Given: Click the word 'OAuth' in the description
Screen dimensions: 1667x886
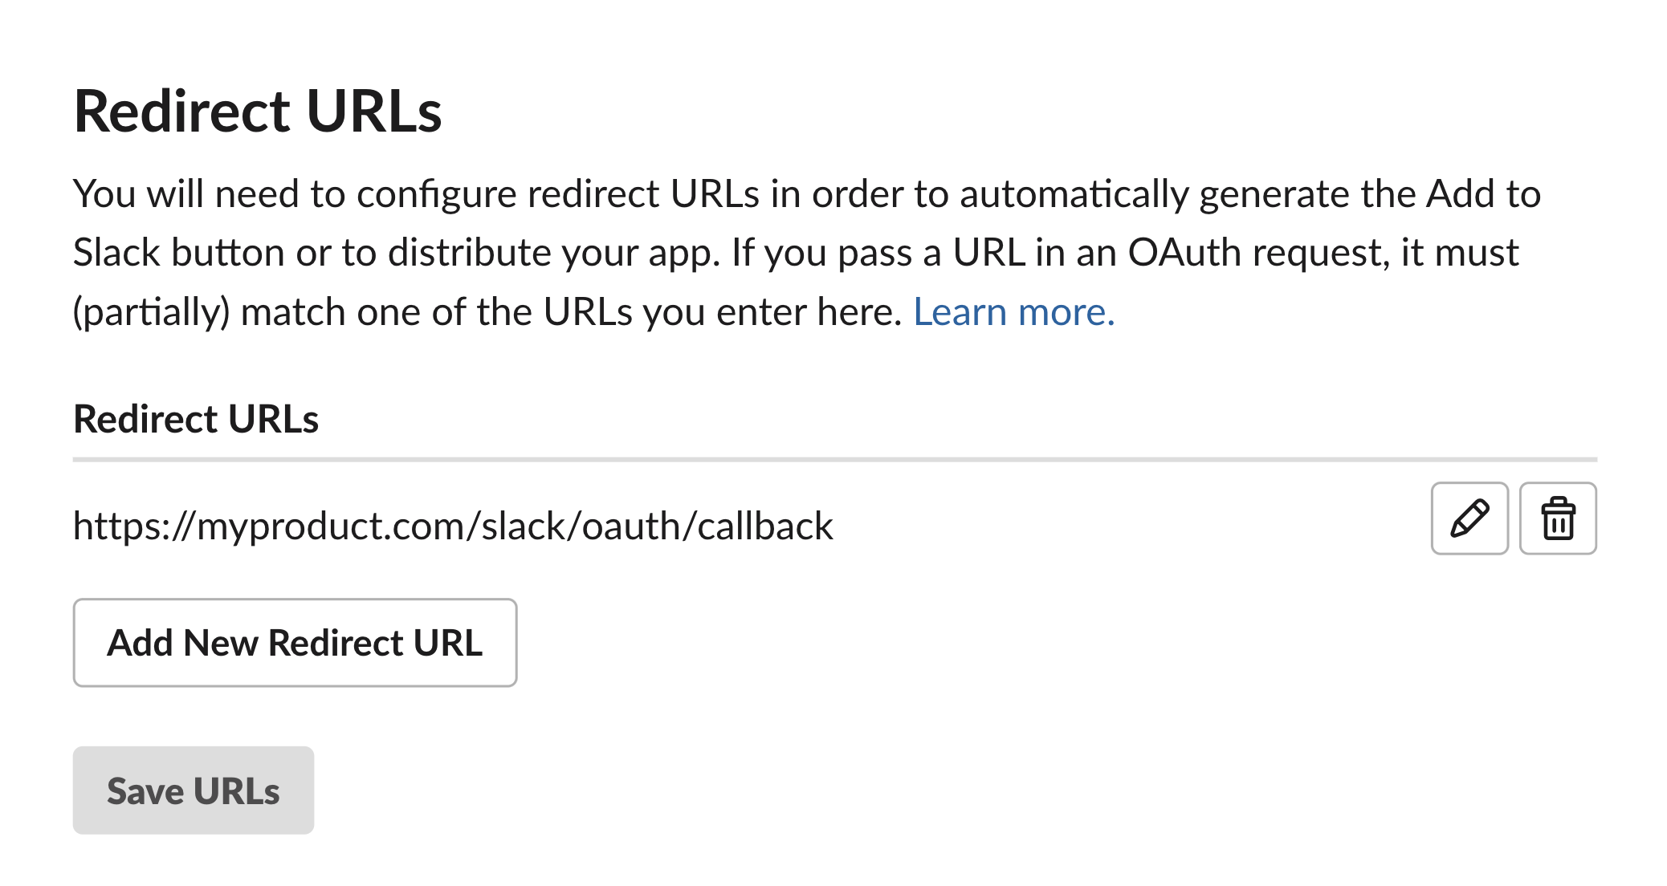Looking at the screenshot, I should pyautogui.click(x=1185, y=253).
